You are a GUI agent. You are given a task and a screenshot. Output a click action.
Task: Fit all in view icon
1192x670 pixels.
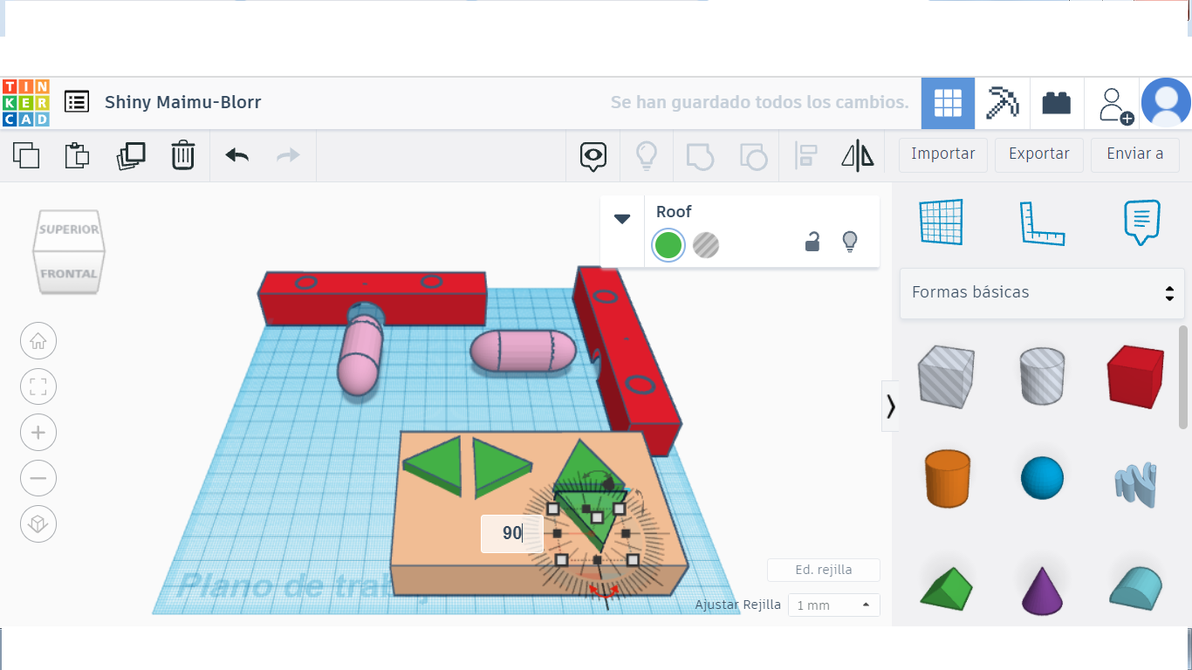pyautogui.click(x=38, y=386)
